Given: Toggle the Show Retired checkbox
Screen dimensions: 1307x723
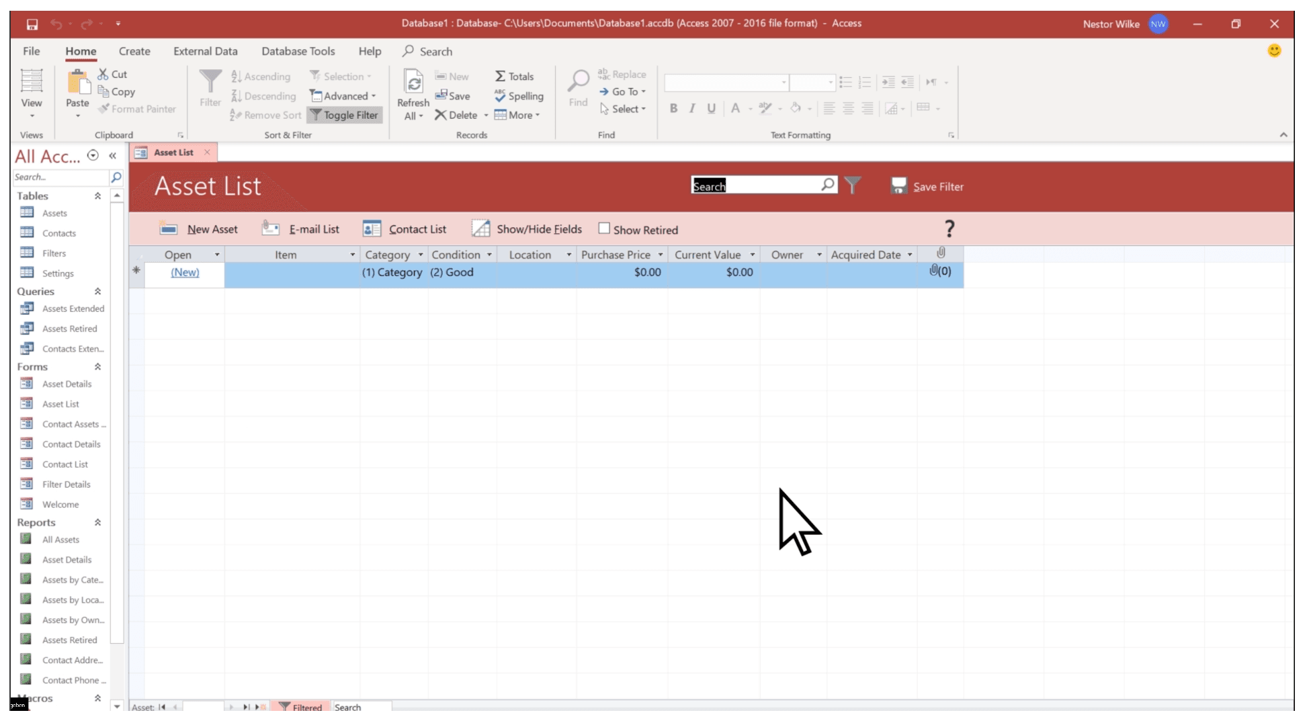Looking at the screenshot, I should click(x=604, y=228).
